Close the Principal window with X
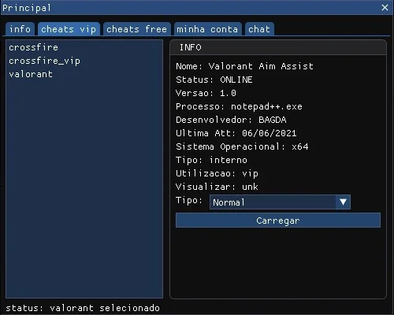 385,7
